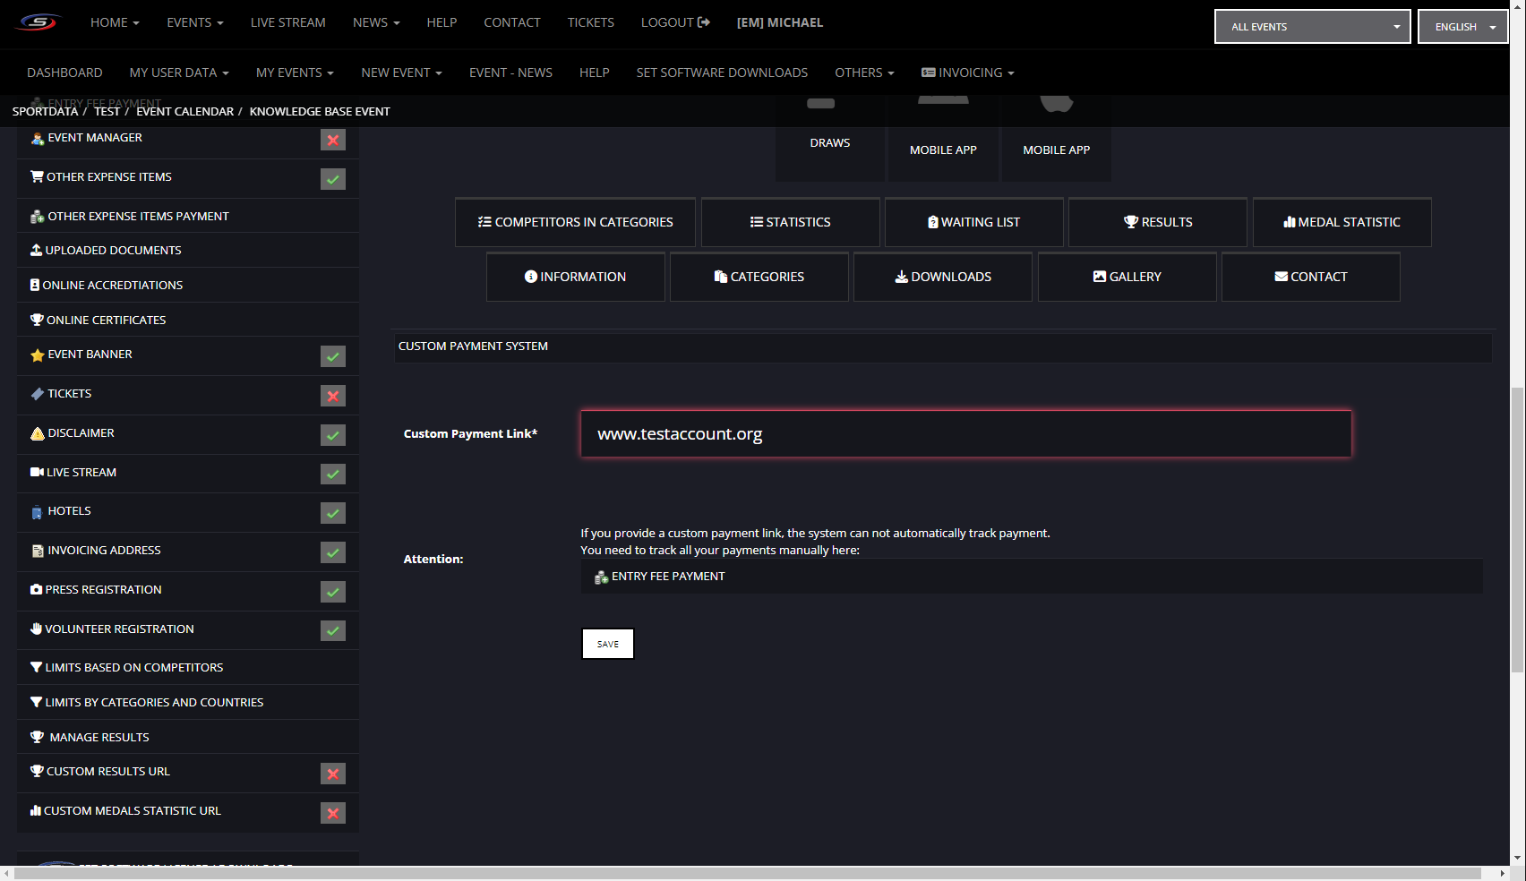Click the Live Stream camera icon in sidebar
Screen dimensions: 1526x881
(x=37, y=472)
